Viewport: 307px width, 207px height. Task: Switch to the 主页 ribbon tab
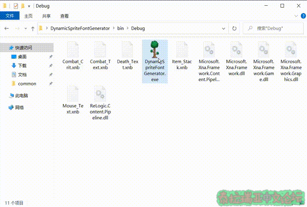click(28, 16)
